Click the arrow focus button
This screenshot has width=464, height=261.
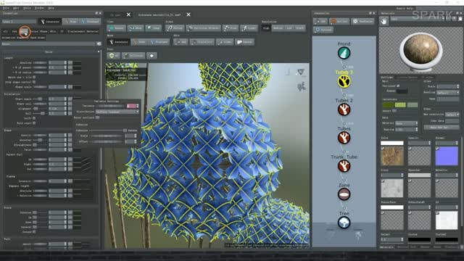(x=152, y=56)
